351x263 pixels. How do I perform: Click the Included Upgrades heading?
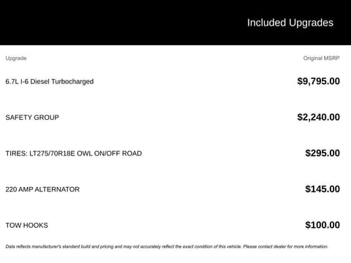point(290,23)
